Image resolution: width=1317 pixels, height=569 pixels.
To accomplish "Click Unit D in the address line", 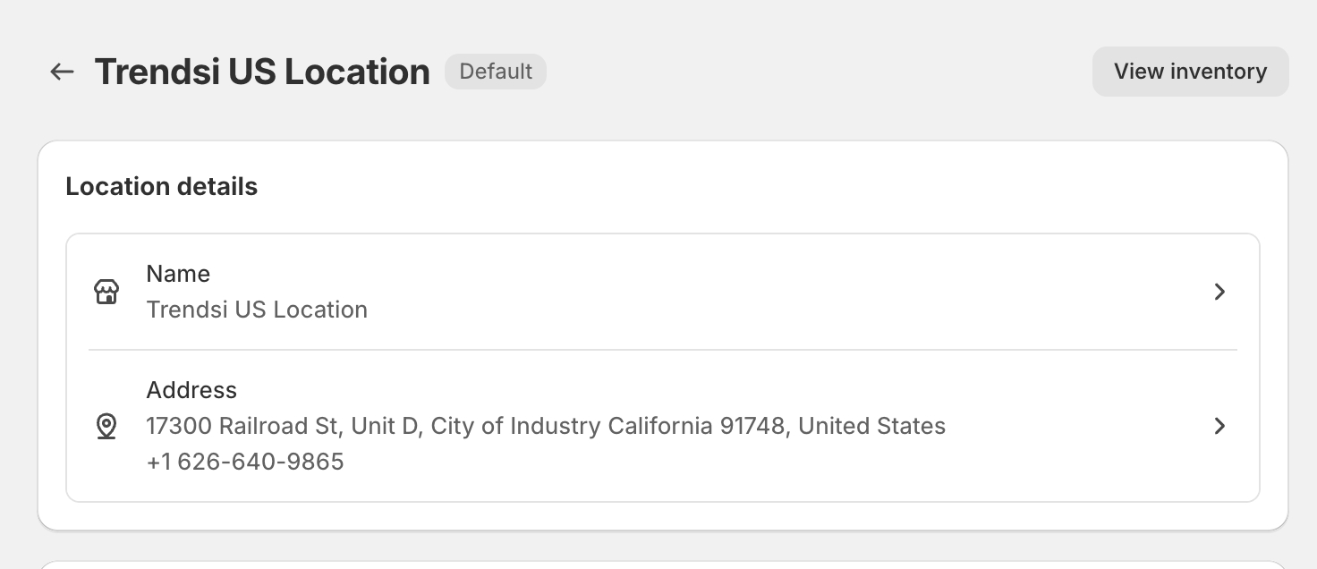I will tap(385, 426).
